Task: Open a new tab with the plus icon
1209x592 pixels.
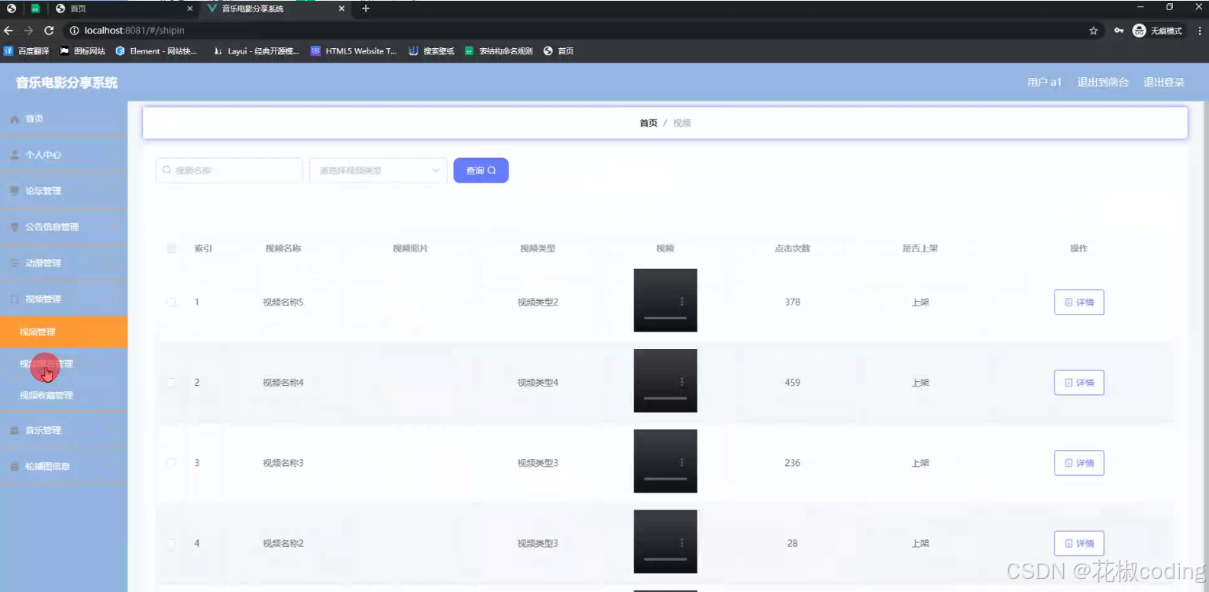Action: point(366,8)
